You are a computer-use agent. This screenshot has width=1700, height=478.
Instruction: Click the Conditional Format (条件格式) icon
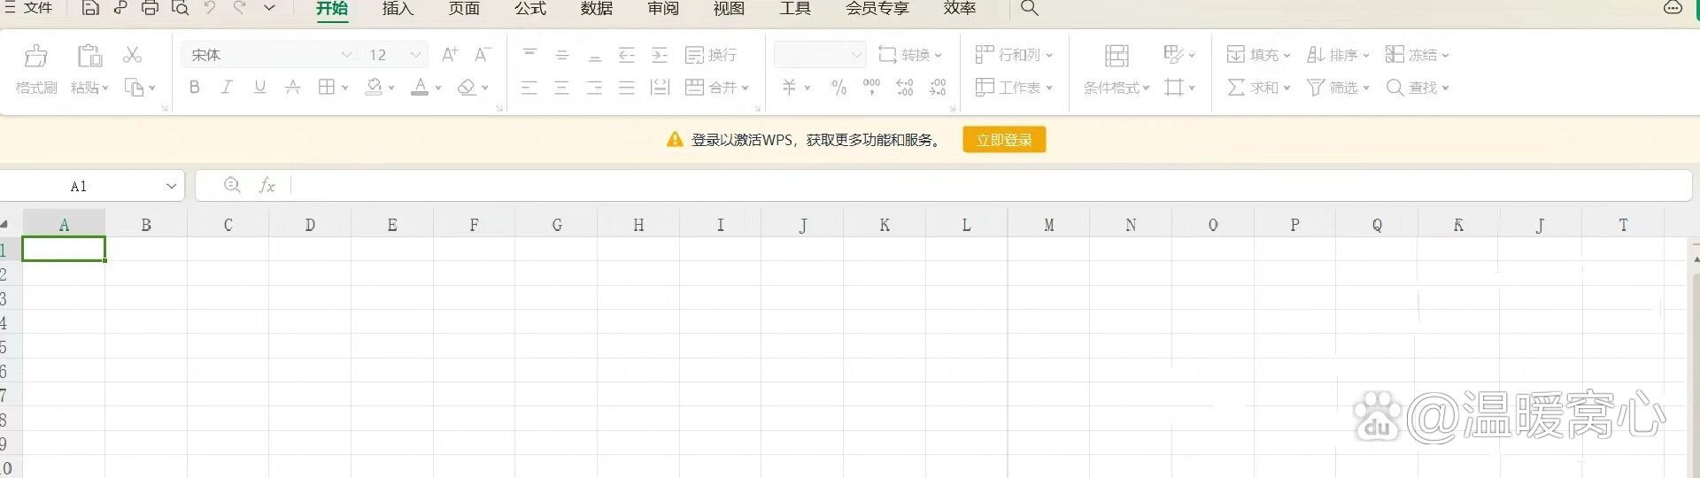point(1117,56)
